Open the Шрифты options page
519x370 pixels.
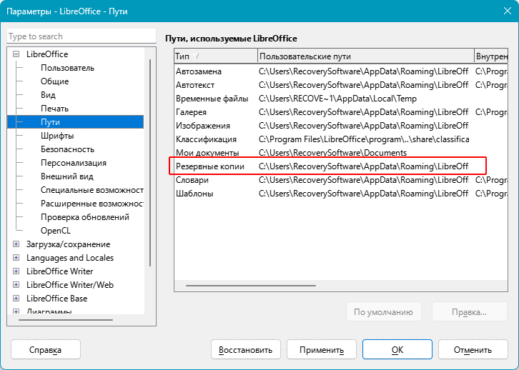point(57,136)
